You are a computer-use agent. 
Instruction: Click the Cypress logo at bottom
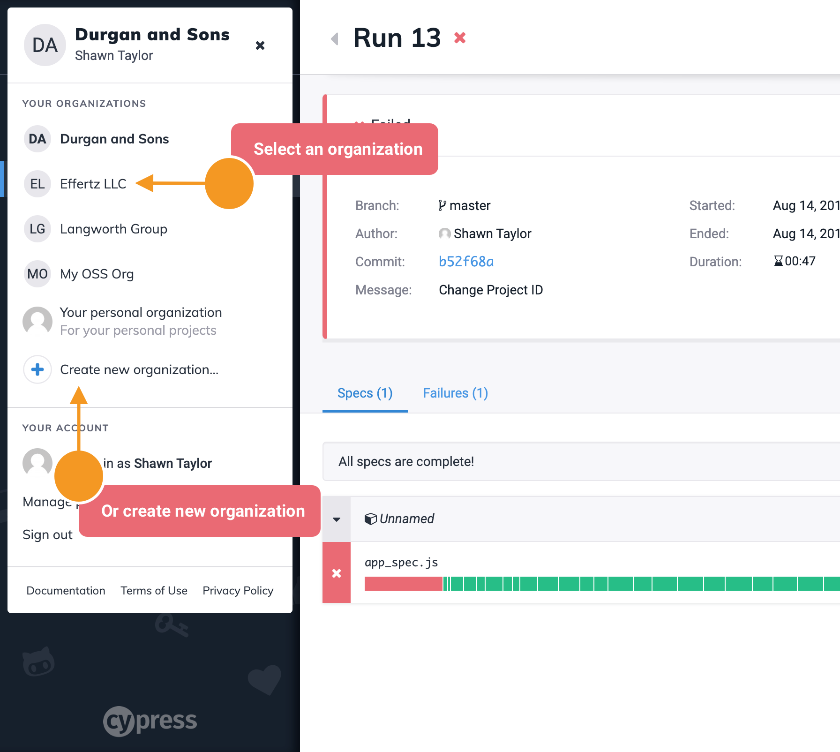pyautogui.click(x=150, y=721)
